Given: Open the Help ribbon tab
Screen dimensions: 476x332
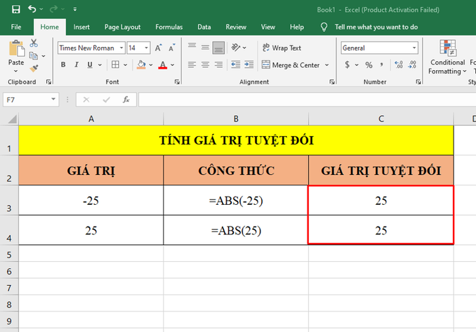Looking at the screenshot, I should pyautogui.click(x=296, y=27).
